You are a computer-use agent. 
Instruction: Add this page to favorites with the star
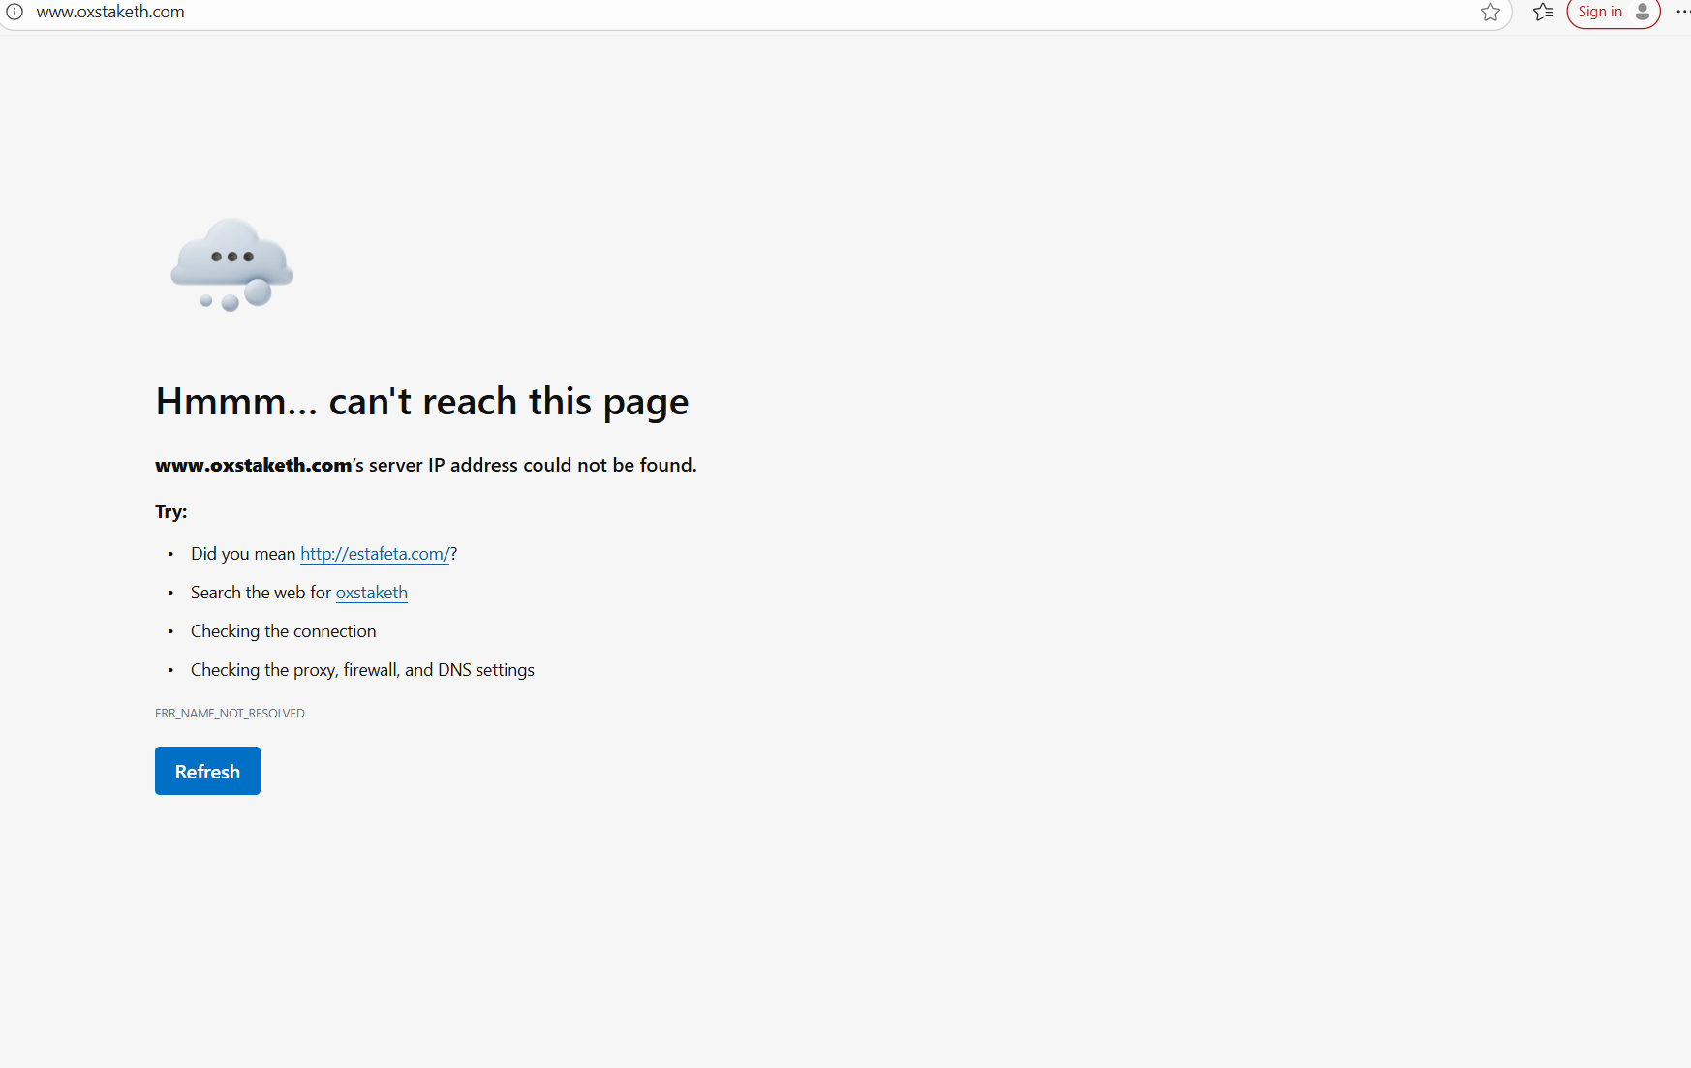[1490, 12]
